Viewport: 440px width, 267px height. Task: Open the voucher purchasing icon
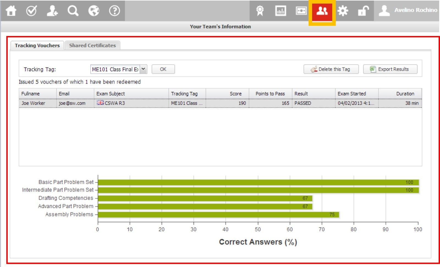301,11
